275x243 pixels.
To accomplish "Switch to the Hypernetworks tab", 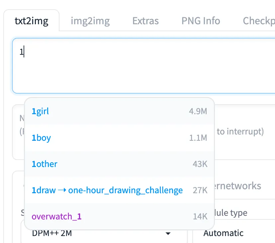I will (x=239, y=186).
